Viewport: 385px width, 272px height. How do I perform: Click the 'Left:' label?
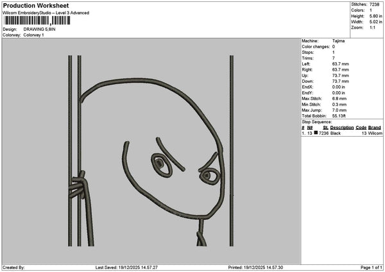click(306, 64)
